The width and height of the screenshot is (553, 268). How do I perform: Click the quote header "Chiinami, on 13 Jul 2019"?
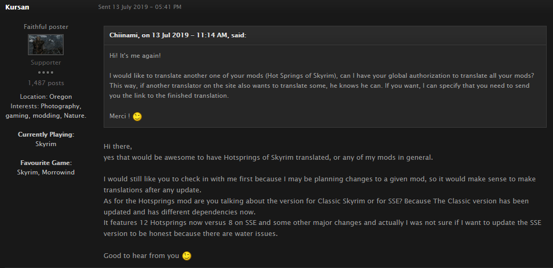click(x=178, y=35)
